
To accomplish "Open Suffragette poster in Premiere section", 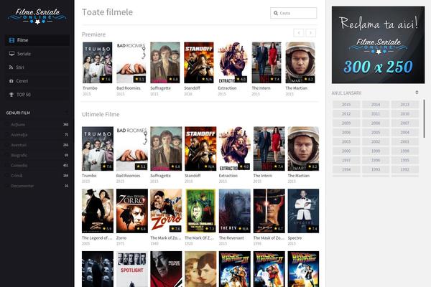I will point(165,62).
